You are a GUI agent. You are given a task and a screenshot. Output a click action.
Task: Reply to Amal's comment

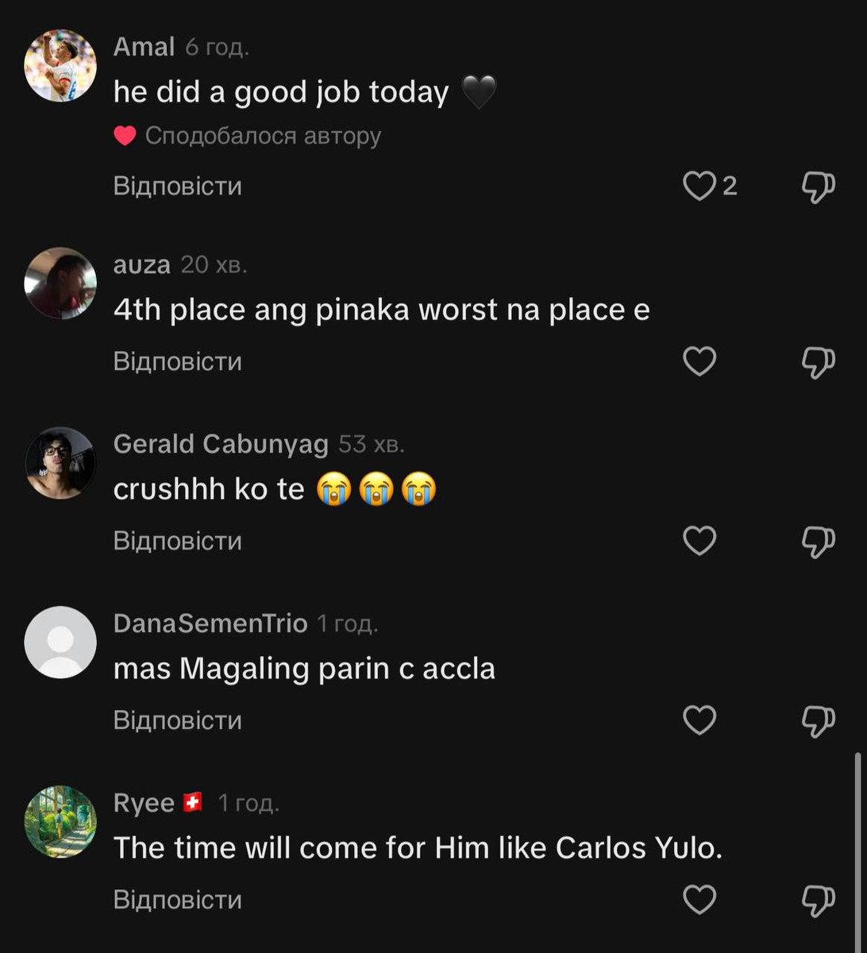(x=177, y=187)
